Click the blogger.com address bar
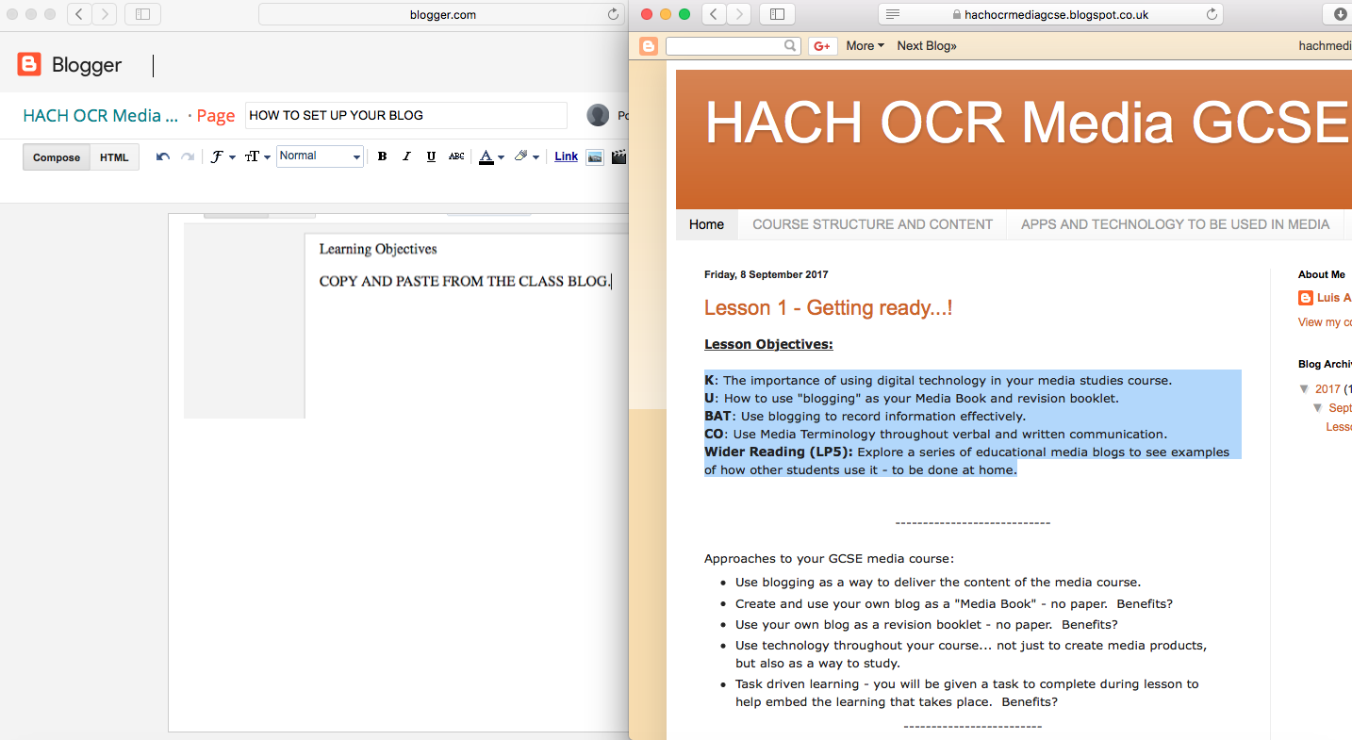Image resolution: width=1352 pixels, height=740 pixels. 442,14
